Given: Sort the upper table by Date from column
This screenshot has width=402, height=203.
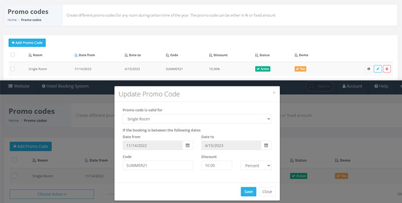Looking at the screenshot, I should point(85,55).
